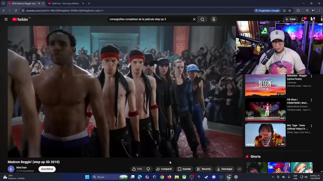Open Epic Games Launcher from taskbar

(199, 177)
